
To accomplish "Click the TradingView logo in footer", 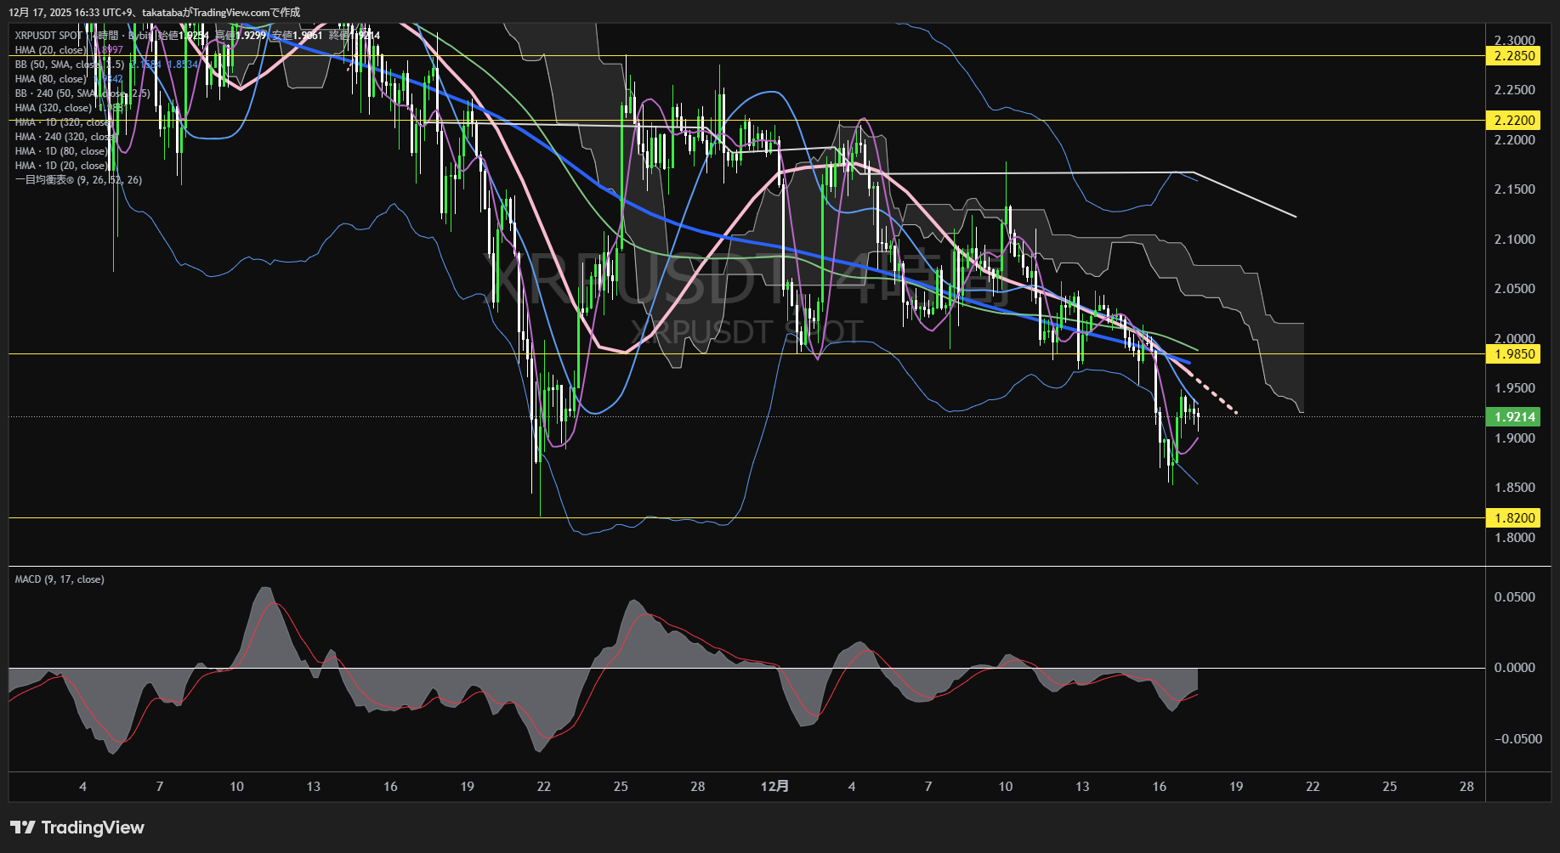I will click(x=77, y=828).
